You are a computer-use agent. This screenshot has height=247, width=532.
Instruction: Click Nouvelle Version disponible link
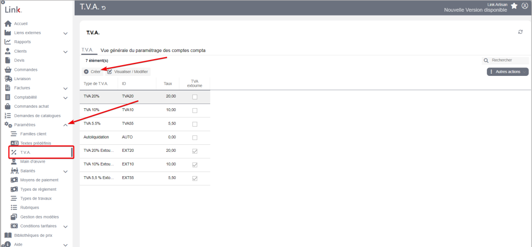(475, 10)
